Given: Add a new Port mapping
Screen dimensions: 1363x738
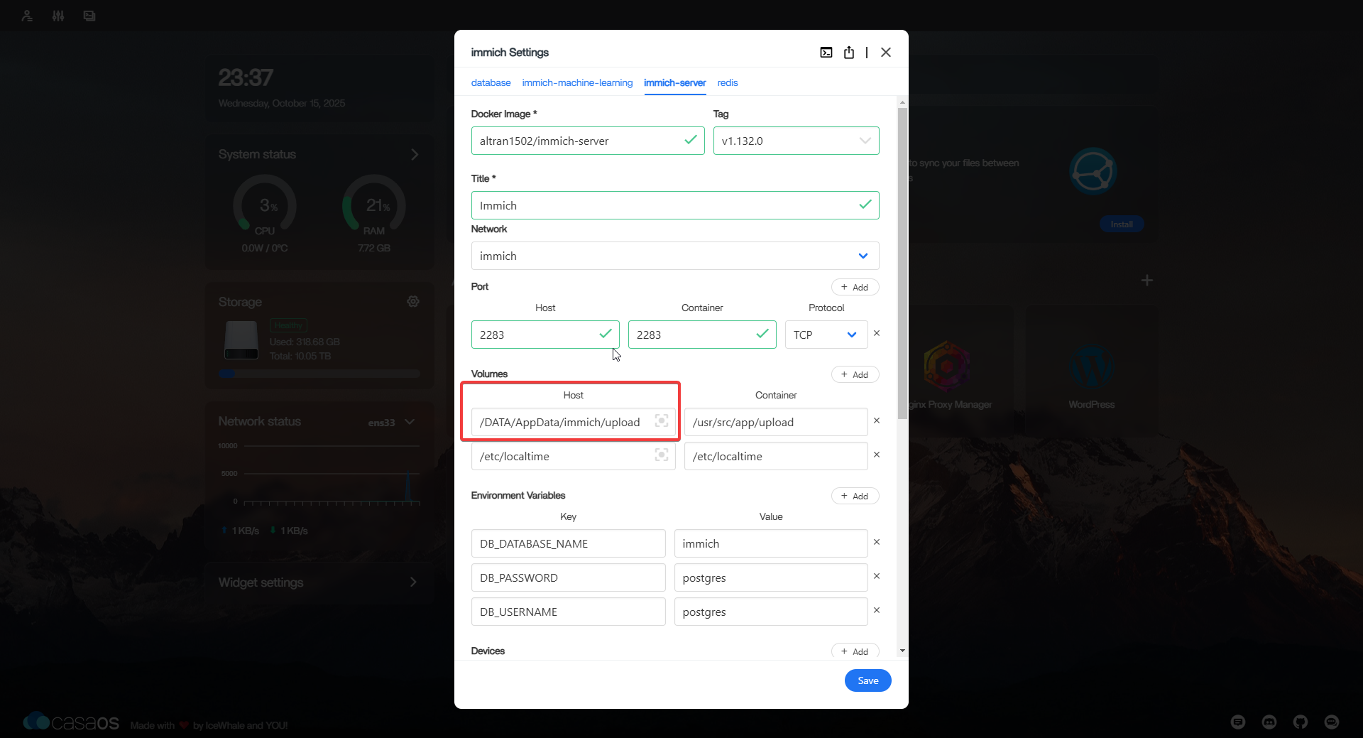Looking at the screenshot, I should 855,287.
